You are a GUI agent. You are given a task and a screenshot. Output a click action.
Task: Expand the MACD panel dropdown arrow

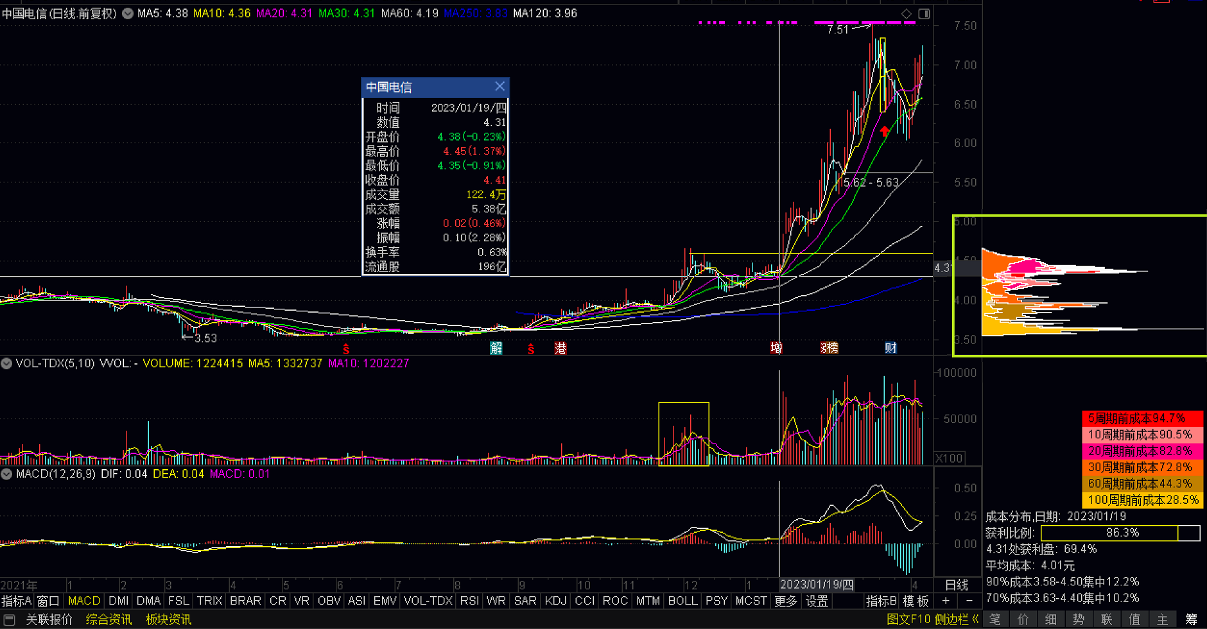pyautogui.click(x=6, y=474)
